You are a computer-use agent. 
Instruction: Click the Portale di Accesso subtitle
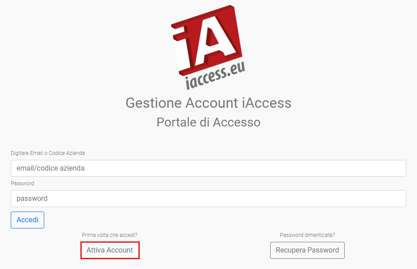pos(208,122)
